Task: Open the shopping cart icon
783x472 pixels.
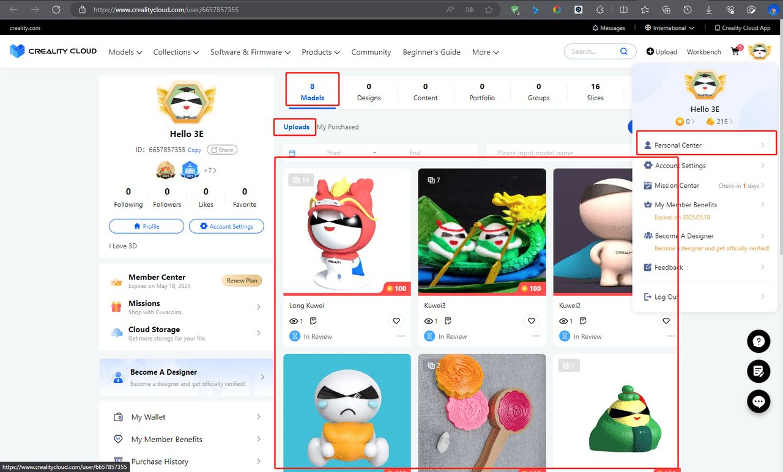Action: point(735,52)
